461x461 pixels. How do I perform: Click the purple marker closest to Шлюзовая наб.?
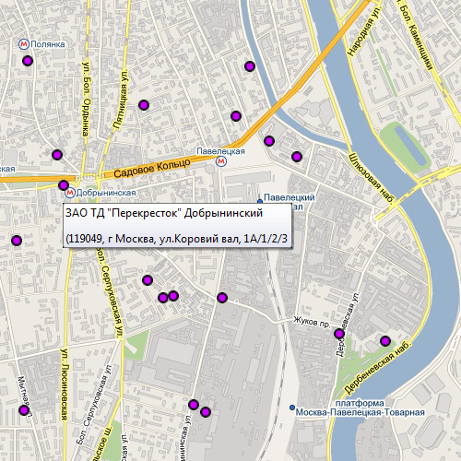click(297, 157)
